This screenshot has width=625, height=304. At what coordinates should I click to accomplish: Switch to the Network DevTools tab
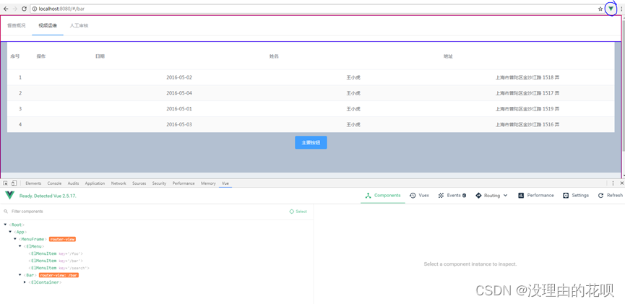pyautogui.click(x=118, y=183)
